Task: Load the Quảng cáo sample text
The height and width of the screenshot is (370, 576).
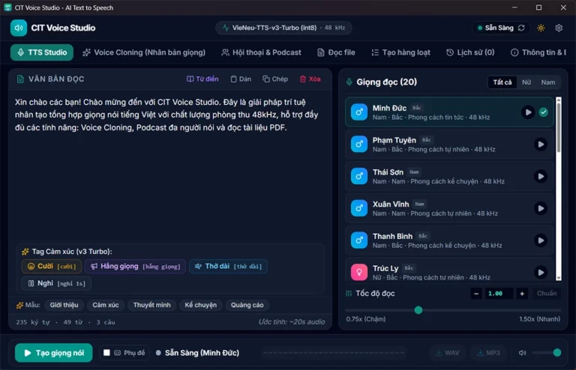Action: pos(247,305)
